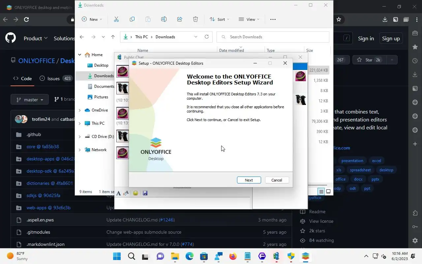This screenshot has width=422, height=264.
Task: Open Windows Start menu
Action: [x=117, y=256]
